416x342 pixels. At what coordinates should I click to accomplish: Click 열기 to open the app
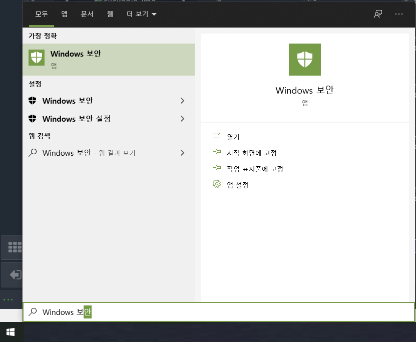pyautogui.click(x=233, y=137)
